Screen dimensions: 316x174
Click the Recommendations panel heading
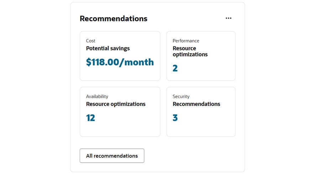(x=113, y=18)
